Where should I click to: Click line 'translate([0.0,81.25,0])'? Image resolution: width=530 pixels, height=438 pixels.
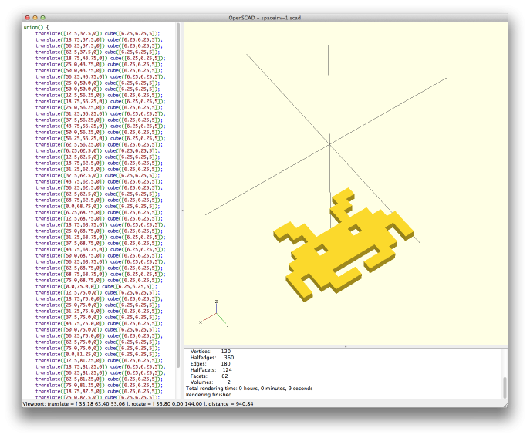pos(97,354)
